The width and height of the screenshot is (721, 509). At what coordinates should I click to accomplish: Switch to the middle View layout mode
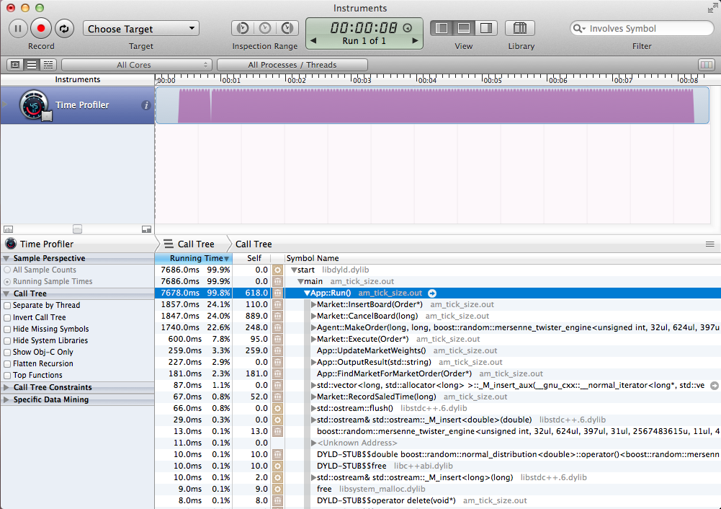[463, 27]
